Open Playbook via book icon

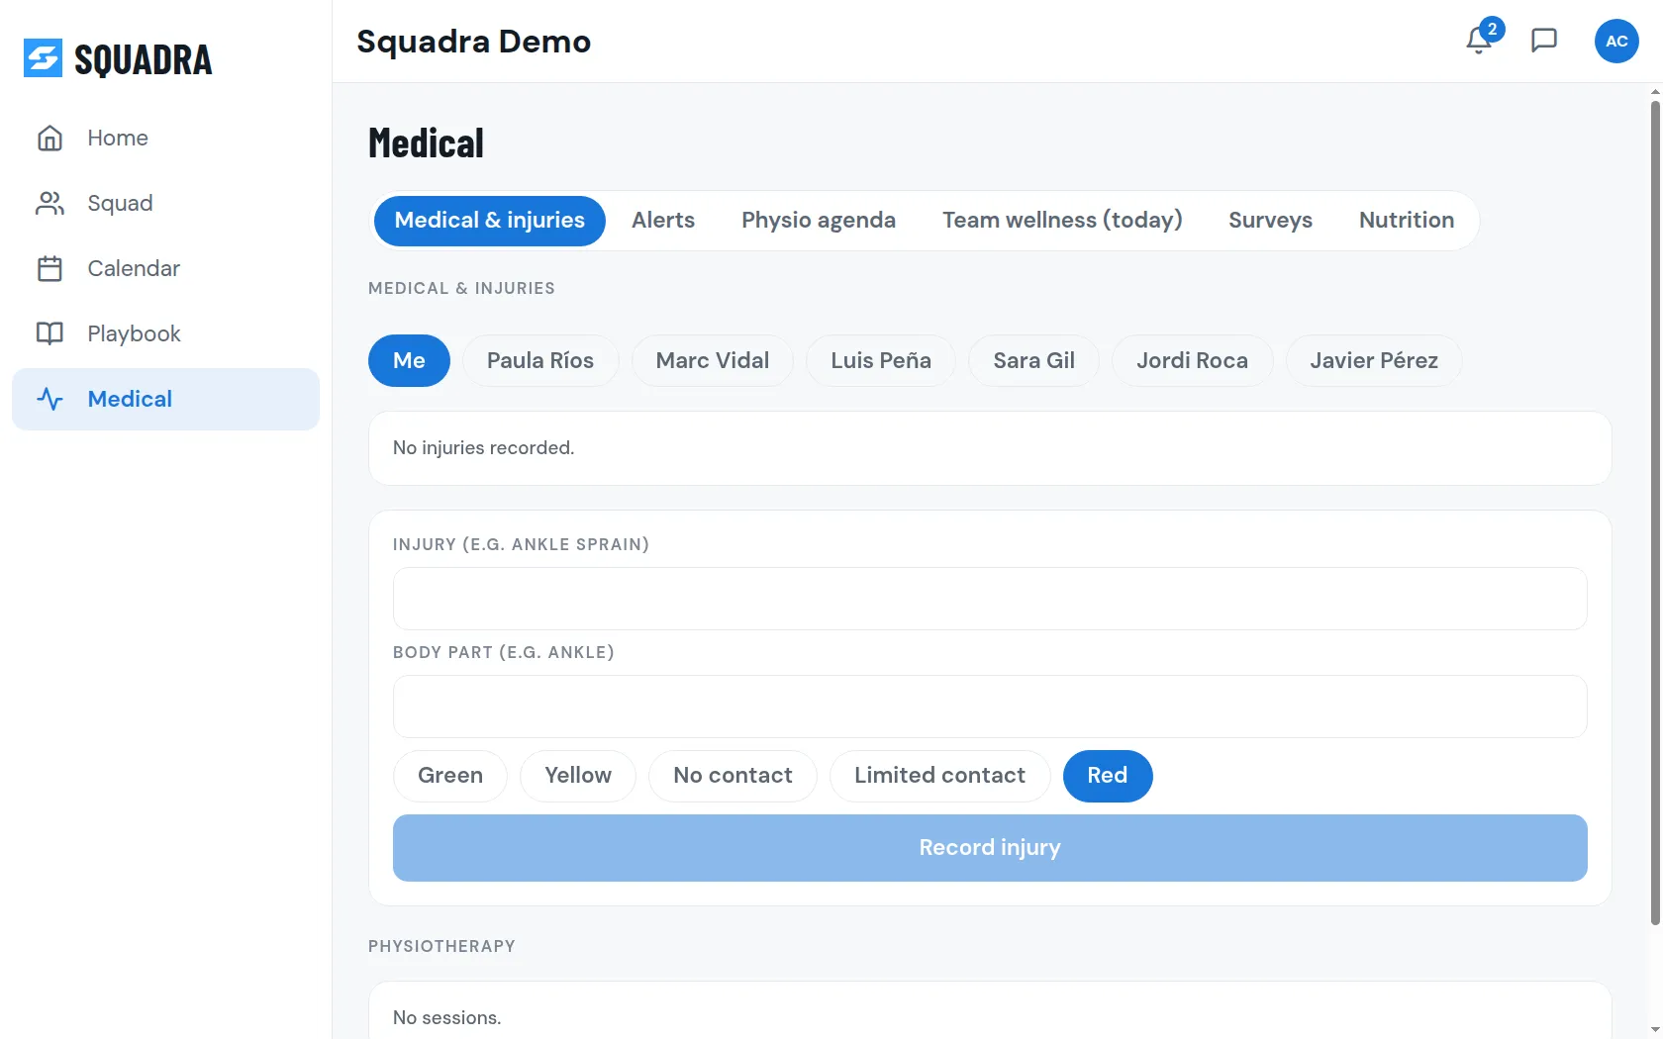tap(49, 333)
